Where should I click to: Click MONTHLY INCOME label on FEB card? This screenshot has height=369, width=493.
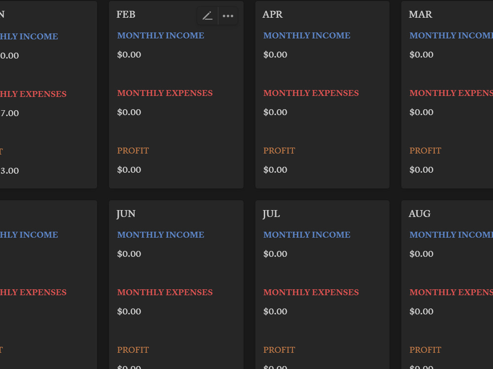tap(161, 35)
